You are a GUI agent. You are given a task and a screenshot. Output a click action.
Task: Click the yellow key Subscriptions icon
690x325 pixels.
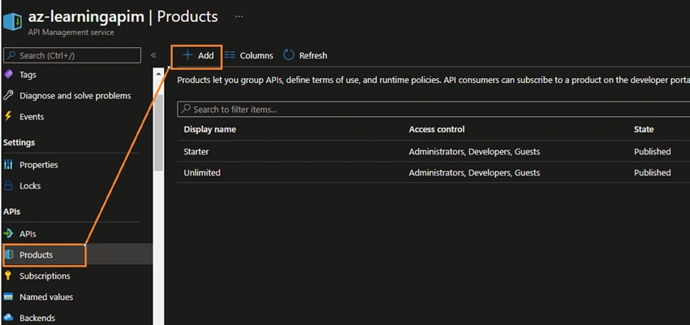8,275
